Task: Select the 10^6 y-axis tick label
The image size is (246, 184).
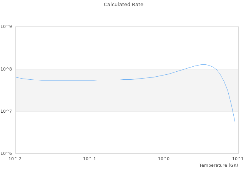Action: pos(7,153)
